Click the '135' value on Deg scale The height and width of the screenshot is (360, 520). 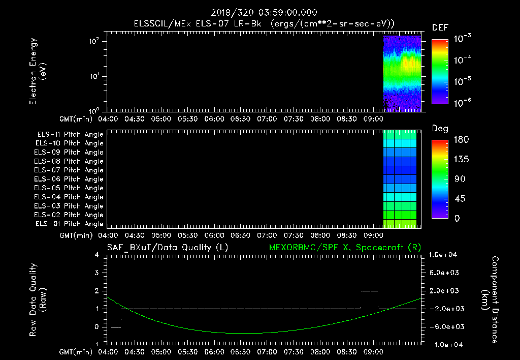click(461, 160)
